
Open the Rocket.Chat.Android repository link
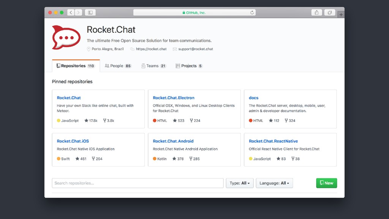173,141
